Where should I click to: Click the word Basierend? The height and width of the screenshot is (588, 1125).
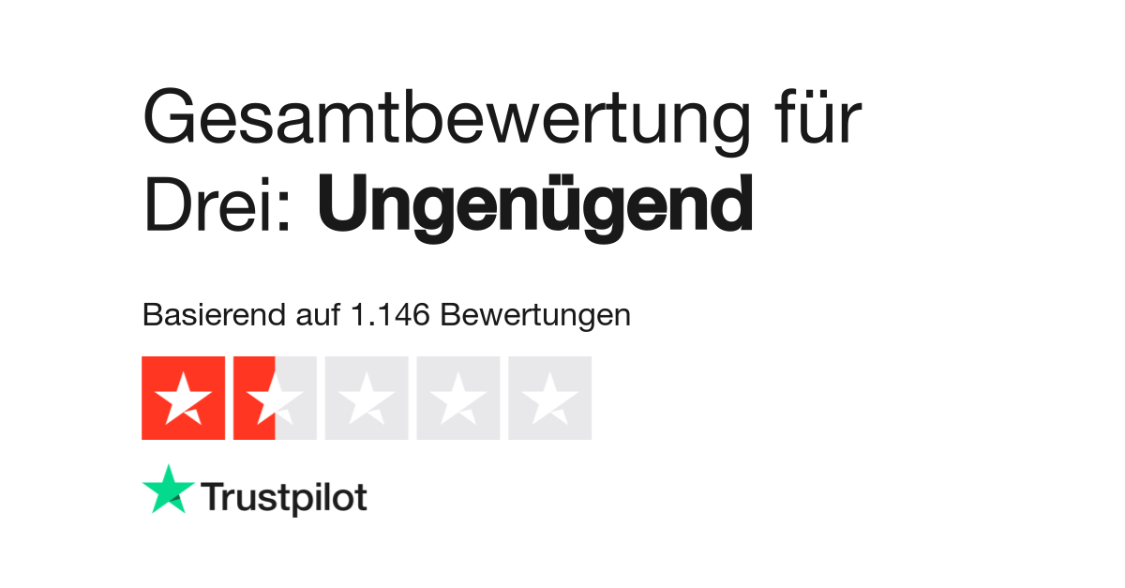[209, 316]
